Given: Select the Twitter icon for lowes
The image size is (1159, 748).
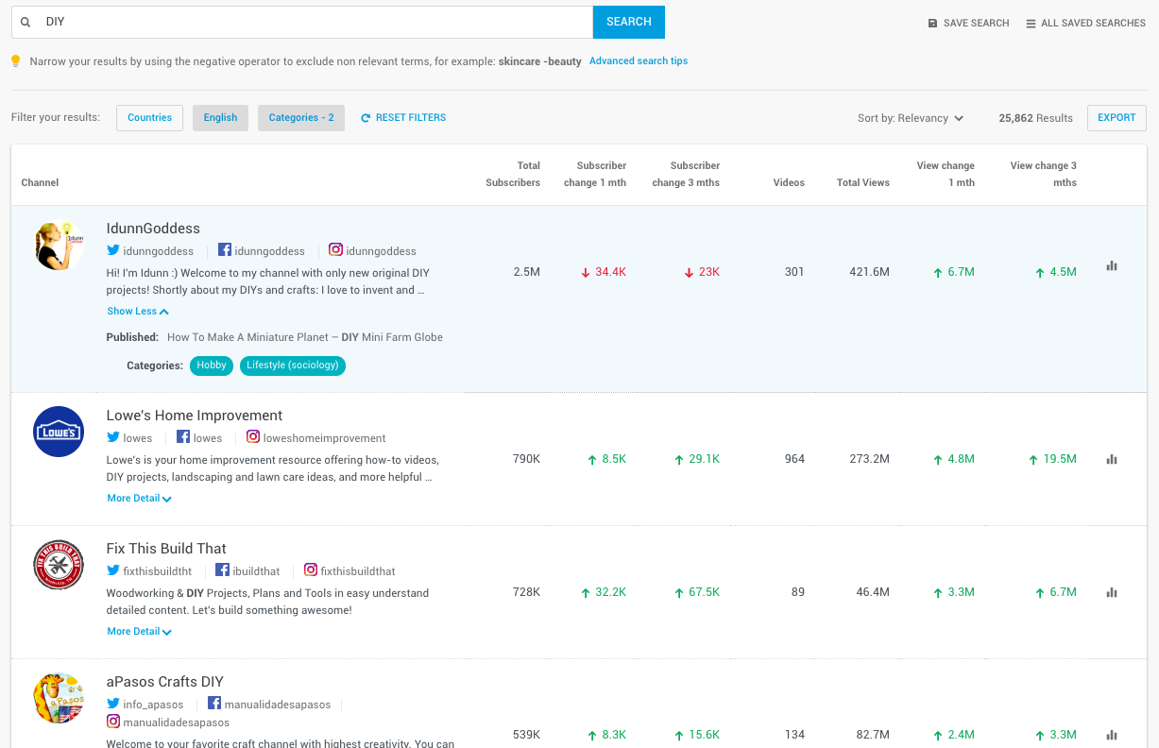Looking at the screenshot, I should pyautogui.click(x=112, y=437).
